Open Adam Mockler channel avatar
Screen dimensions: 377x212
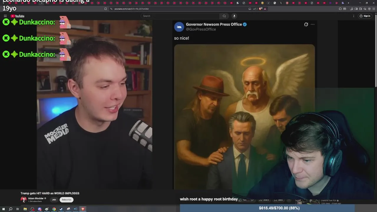24,199
